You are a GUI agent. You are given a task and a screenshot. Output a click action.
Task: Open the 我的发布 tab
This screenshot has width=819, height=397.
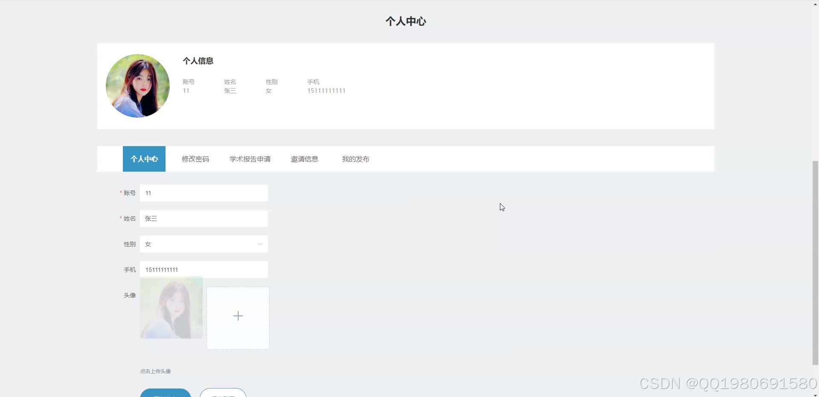tap(355, 158)
